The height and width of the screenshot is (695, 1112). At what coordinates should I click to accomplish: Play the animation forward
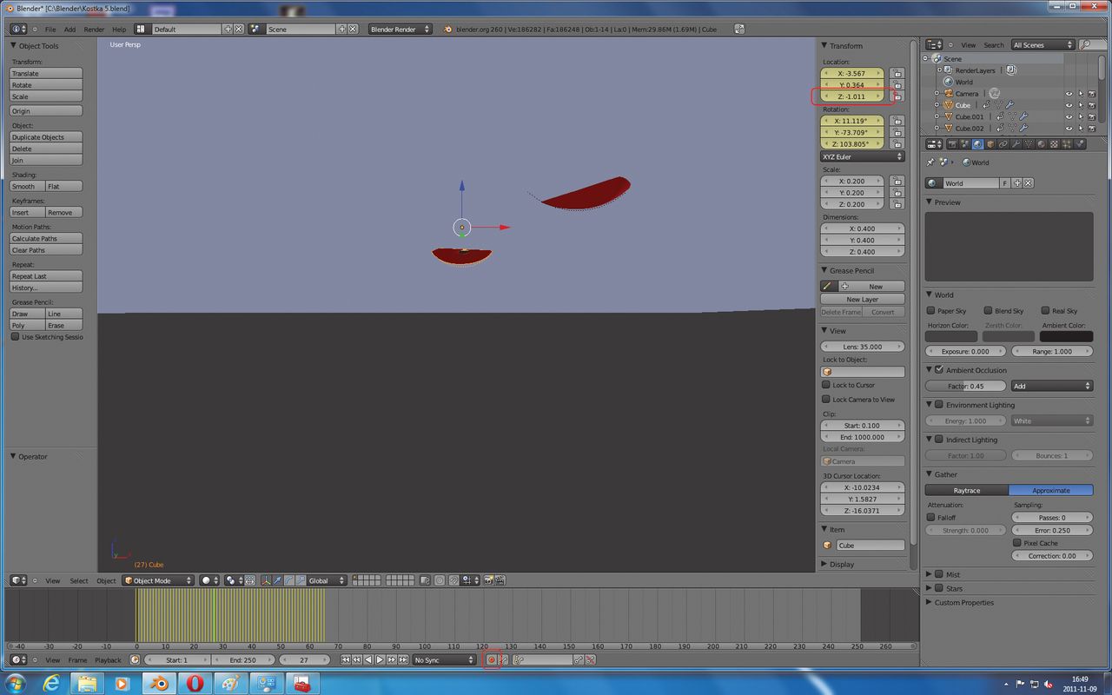click(x=380, y=660)
